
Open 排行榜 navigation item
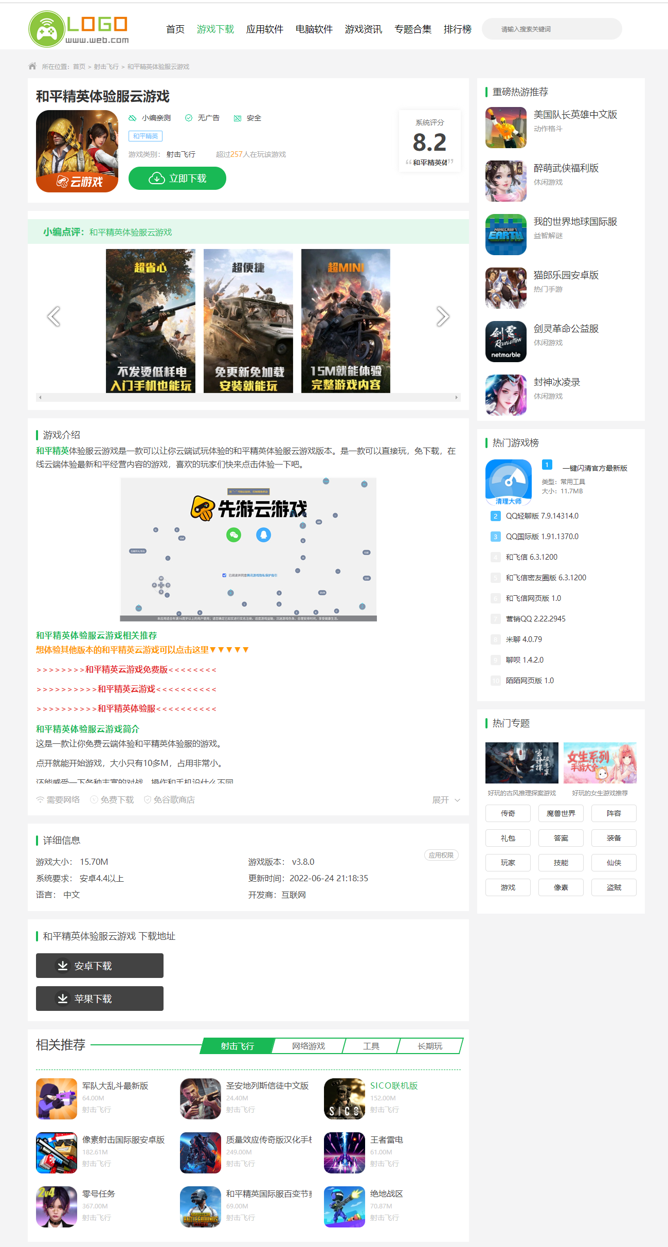pyautogui.click(x=458, y=29)
